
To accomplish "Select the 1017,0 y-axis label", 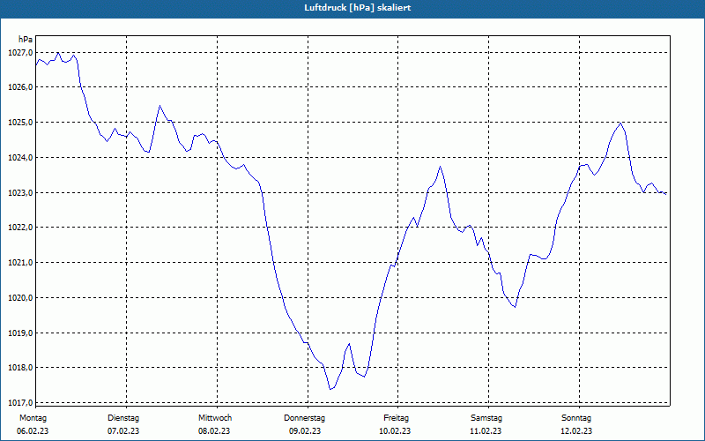I will (20, 402).
